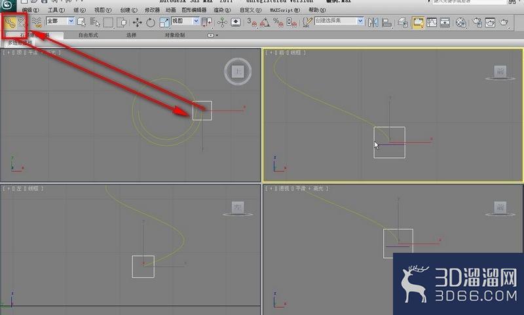Activate the Select and Link tool
Image resolution: width=524 pixels, height=315 pixels.
[x=10, y=23]
